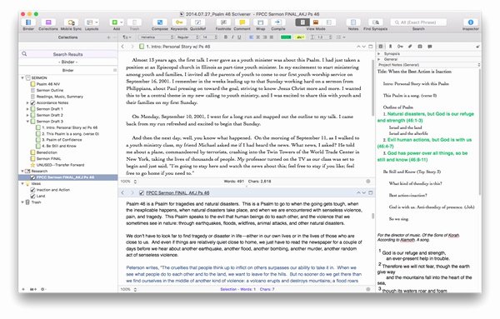Toggle the Binder toolbar button
The width and height of the screenshot is (500, 319).
tap(28, 22)
